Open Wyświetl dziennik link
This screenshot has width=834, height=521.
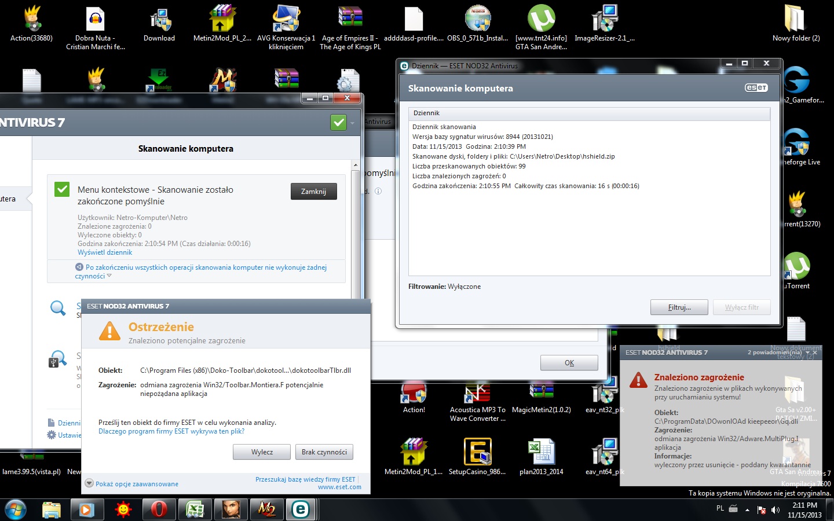[x=105, y=252]
